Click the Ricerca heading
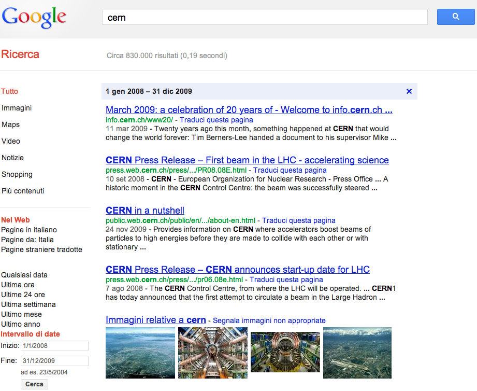477x391 pixels. (20, 54)
